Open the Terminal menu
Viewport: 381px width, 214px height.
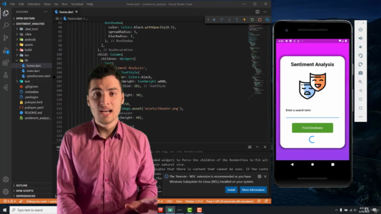tap(77, 4)
